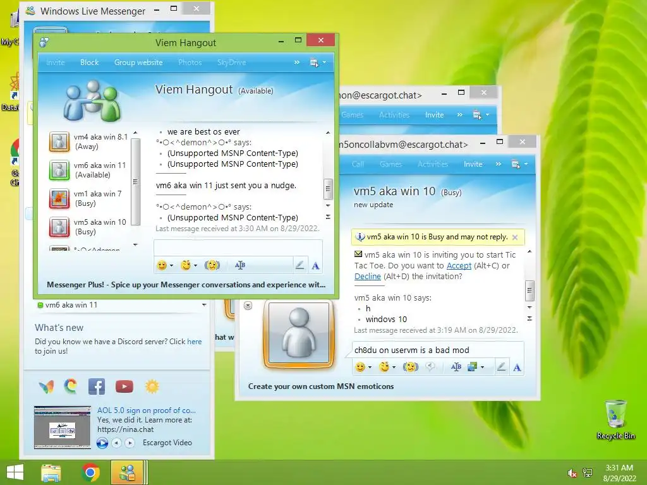Click Games in vm5 chat toolbar

tap(390, 164)
